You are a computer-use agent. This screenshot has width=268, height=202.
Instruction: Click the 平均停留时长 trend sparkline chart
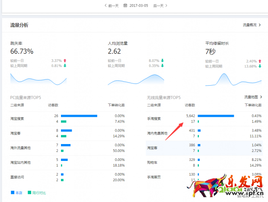click(x=233, y=80)
